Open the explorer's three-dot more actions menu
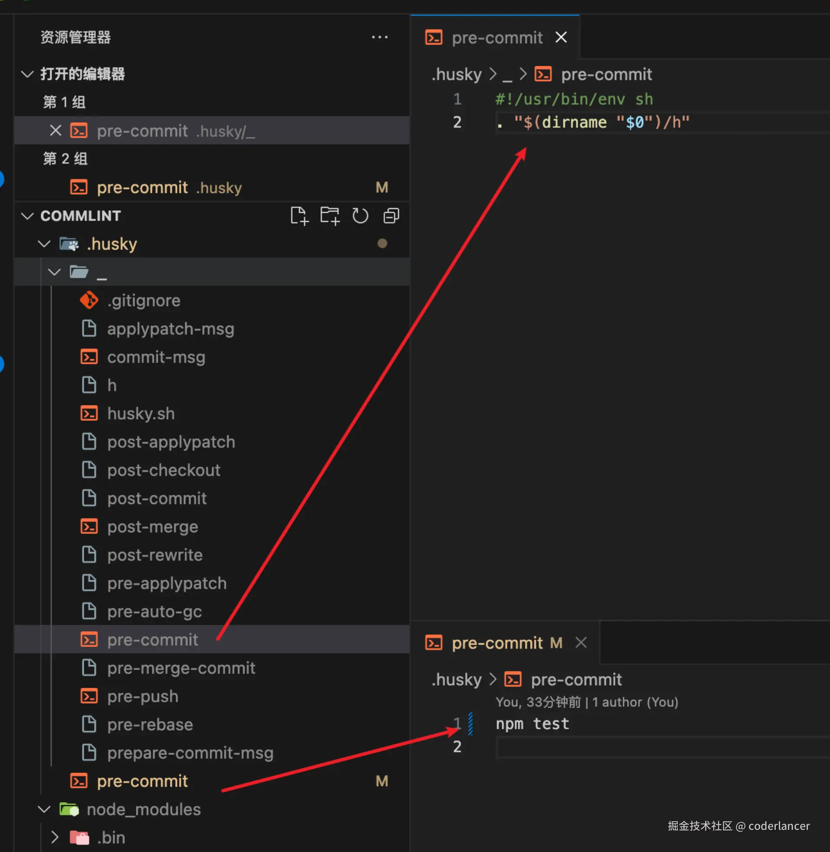This screenshot has width=830, height=852. pos(380,37)
